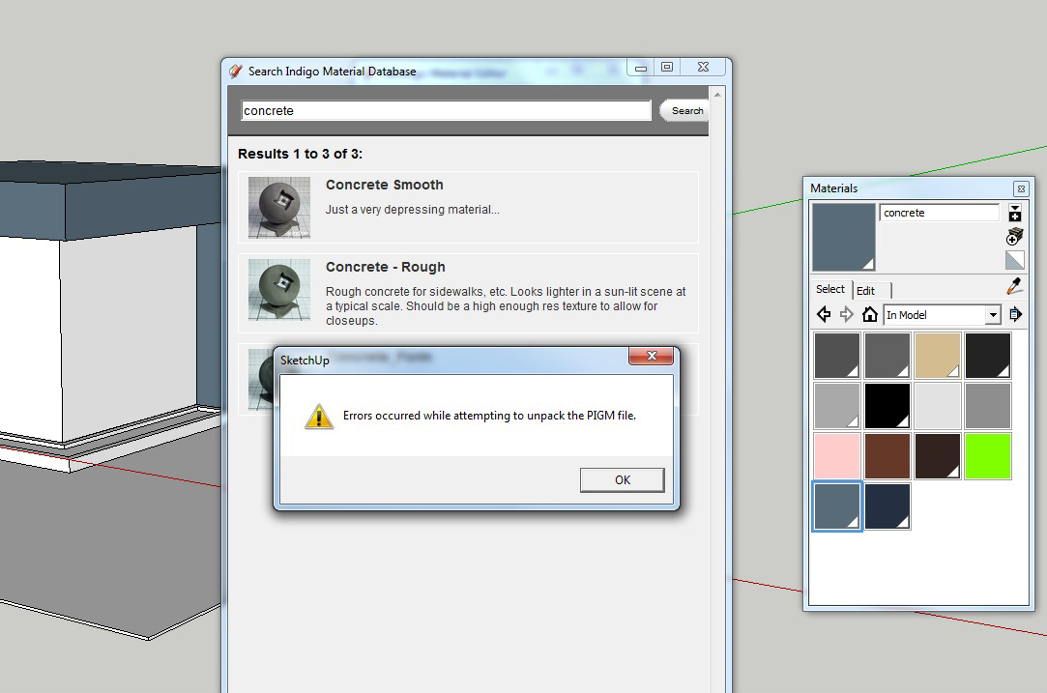The width and height of the screenshot is (1047, 693).
Task: Click the Search button in Indigo database
Action: (686, 111)
